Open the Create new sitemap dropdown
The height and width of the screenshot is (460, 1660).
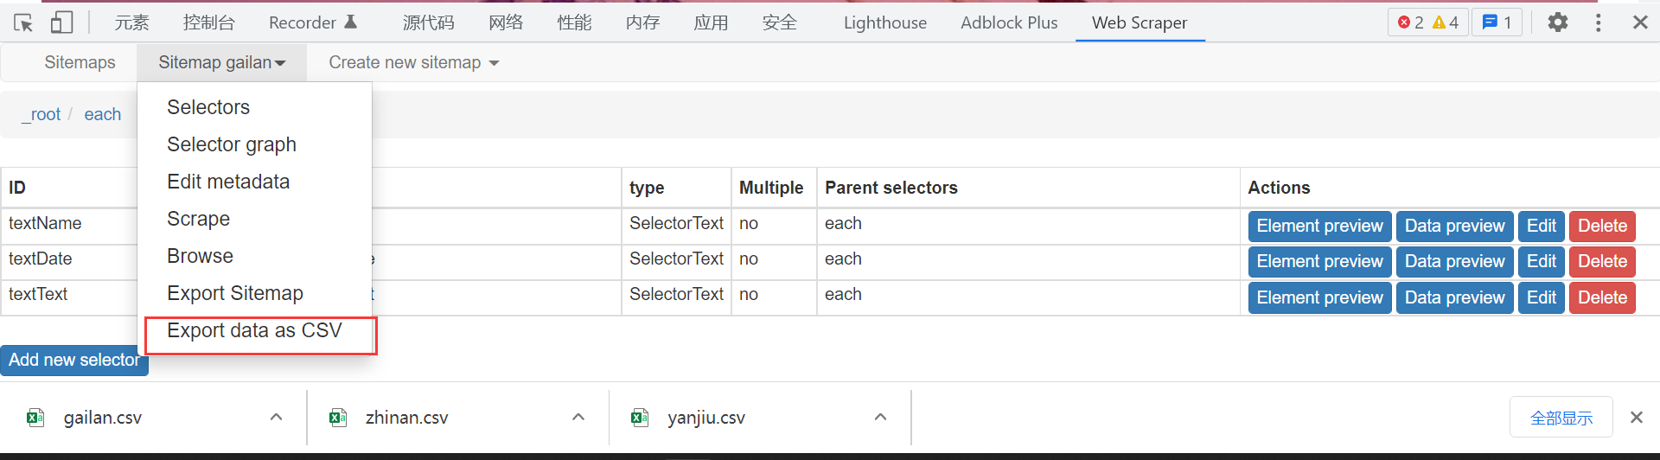point(413,62)
